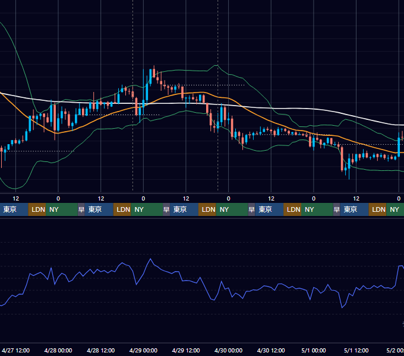
Task: Click the 4/28 00:00 date label
Action: coord(58,350)
